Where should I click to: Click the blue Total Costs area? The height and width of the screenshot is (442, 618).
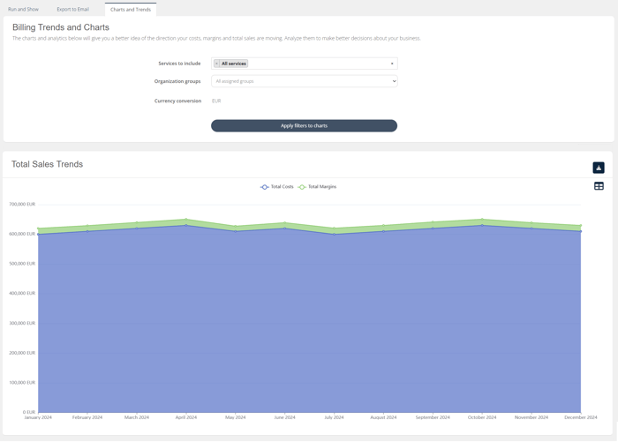click(x=309, y=326)
